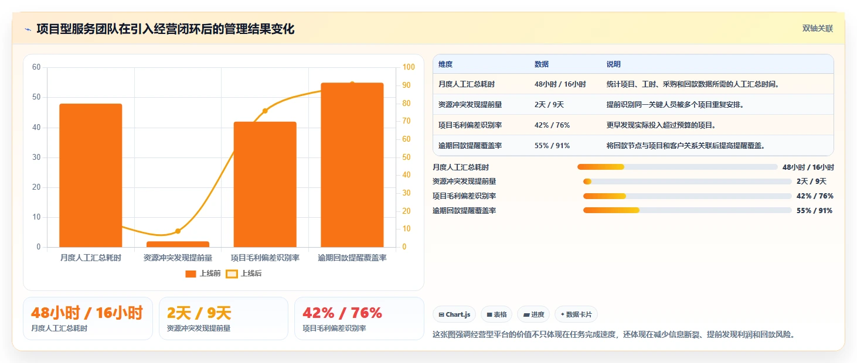Select the table cell 月度人工汇总耗时 in the 维度 column
This screenshot has height=363, width=857.
pyautogui.click(x=467, y=84)
